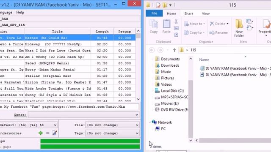The height and width of the screenshot is (152, 271).
Task: Click the minus remove icon
Action: coord(47,133)
